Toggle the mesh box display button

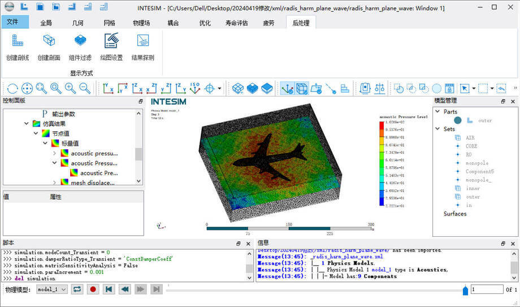(x=302, y=88)
